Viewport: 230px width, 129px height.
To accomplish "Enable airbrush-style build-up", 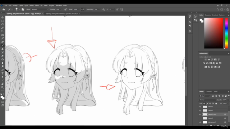I will coord(83,10).
